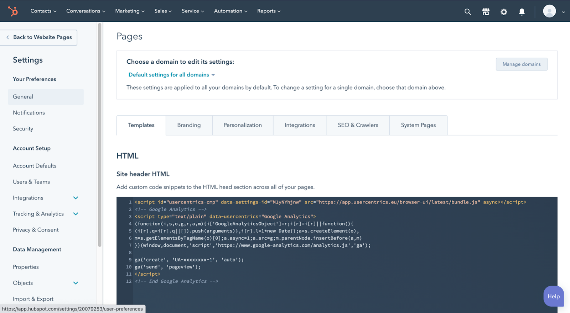Go back to Website Pages

pos(38,37)
